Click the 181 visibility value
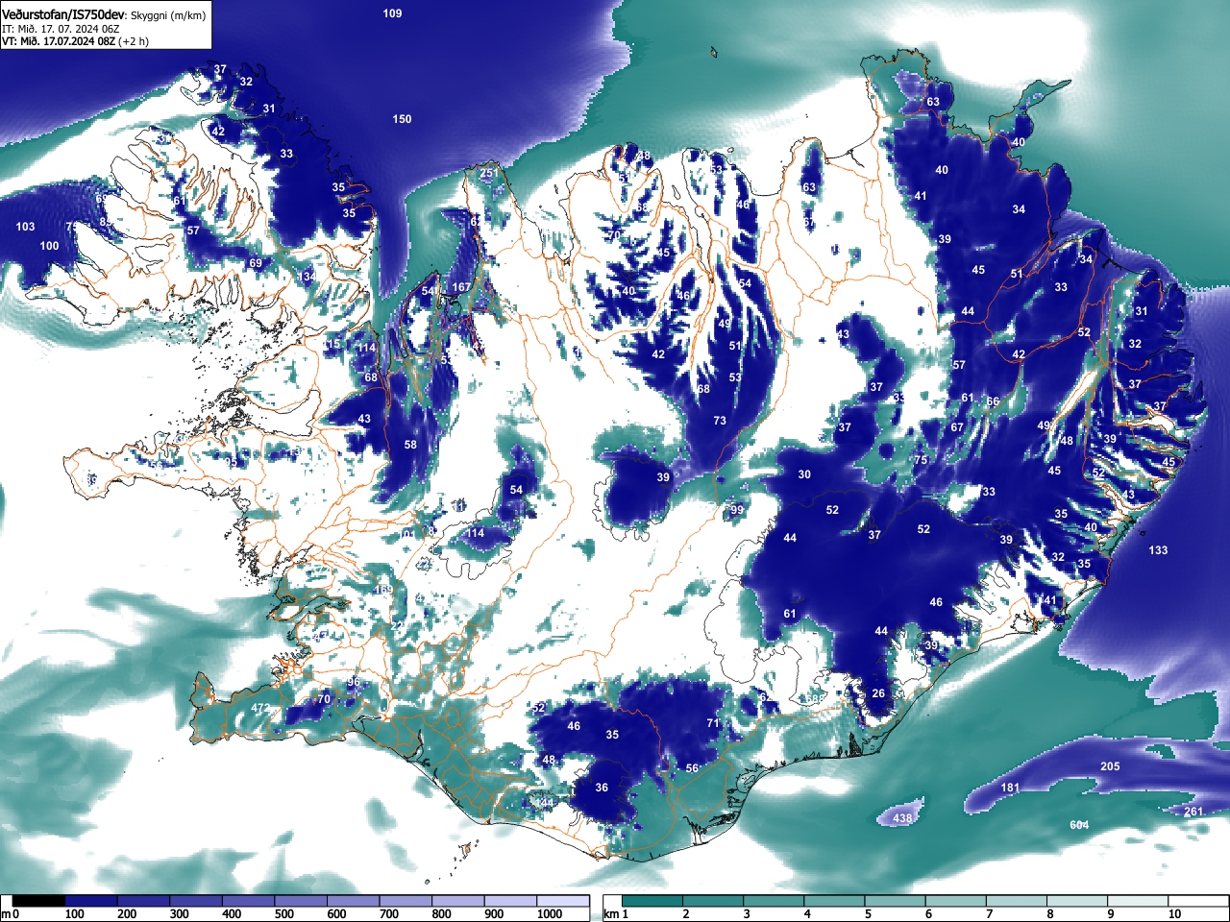Image resolution: width=1230 pixels, height=922 pixels. (x=1010, y=788)
